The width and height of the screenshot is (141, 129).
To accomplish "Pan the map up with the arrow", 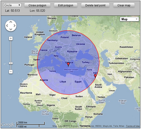I will click(x=11, y=22).
